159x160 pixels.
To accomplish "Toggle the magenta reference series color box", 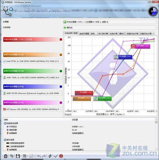I will pyautogui.click(x=61, y=103).
